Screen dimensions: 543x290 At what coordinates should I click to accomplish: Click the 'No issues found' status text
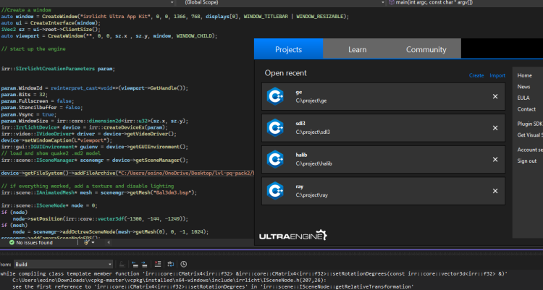[34, 242]
